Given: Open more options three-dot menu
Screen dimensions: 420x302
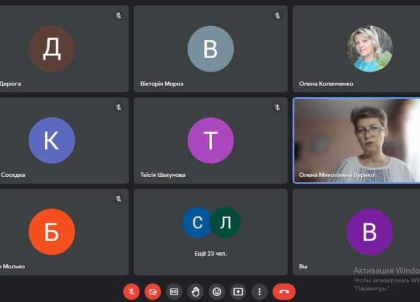Looking at the screenshot, I should [x=259, y=291].
